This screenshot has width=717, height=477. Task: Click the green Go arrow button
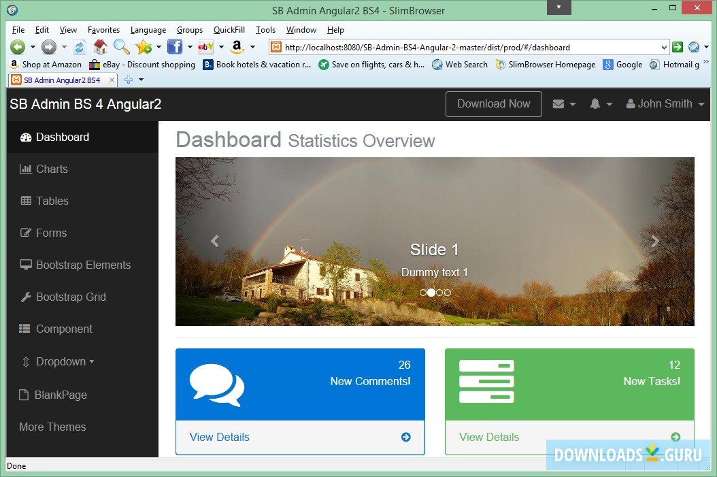coord(678,47)
